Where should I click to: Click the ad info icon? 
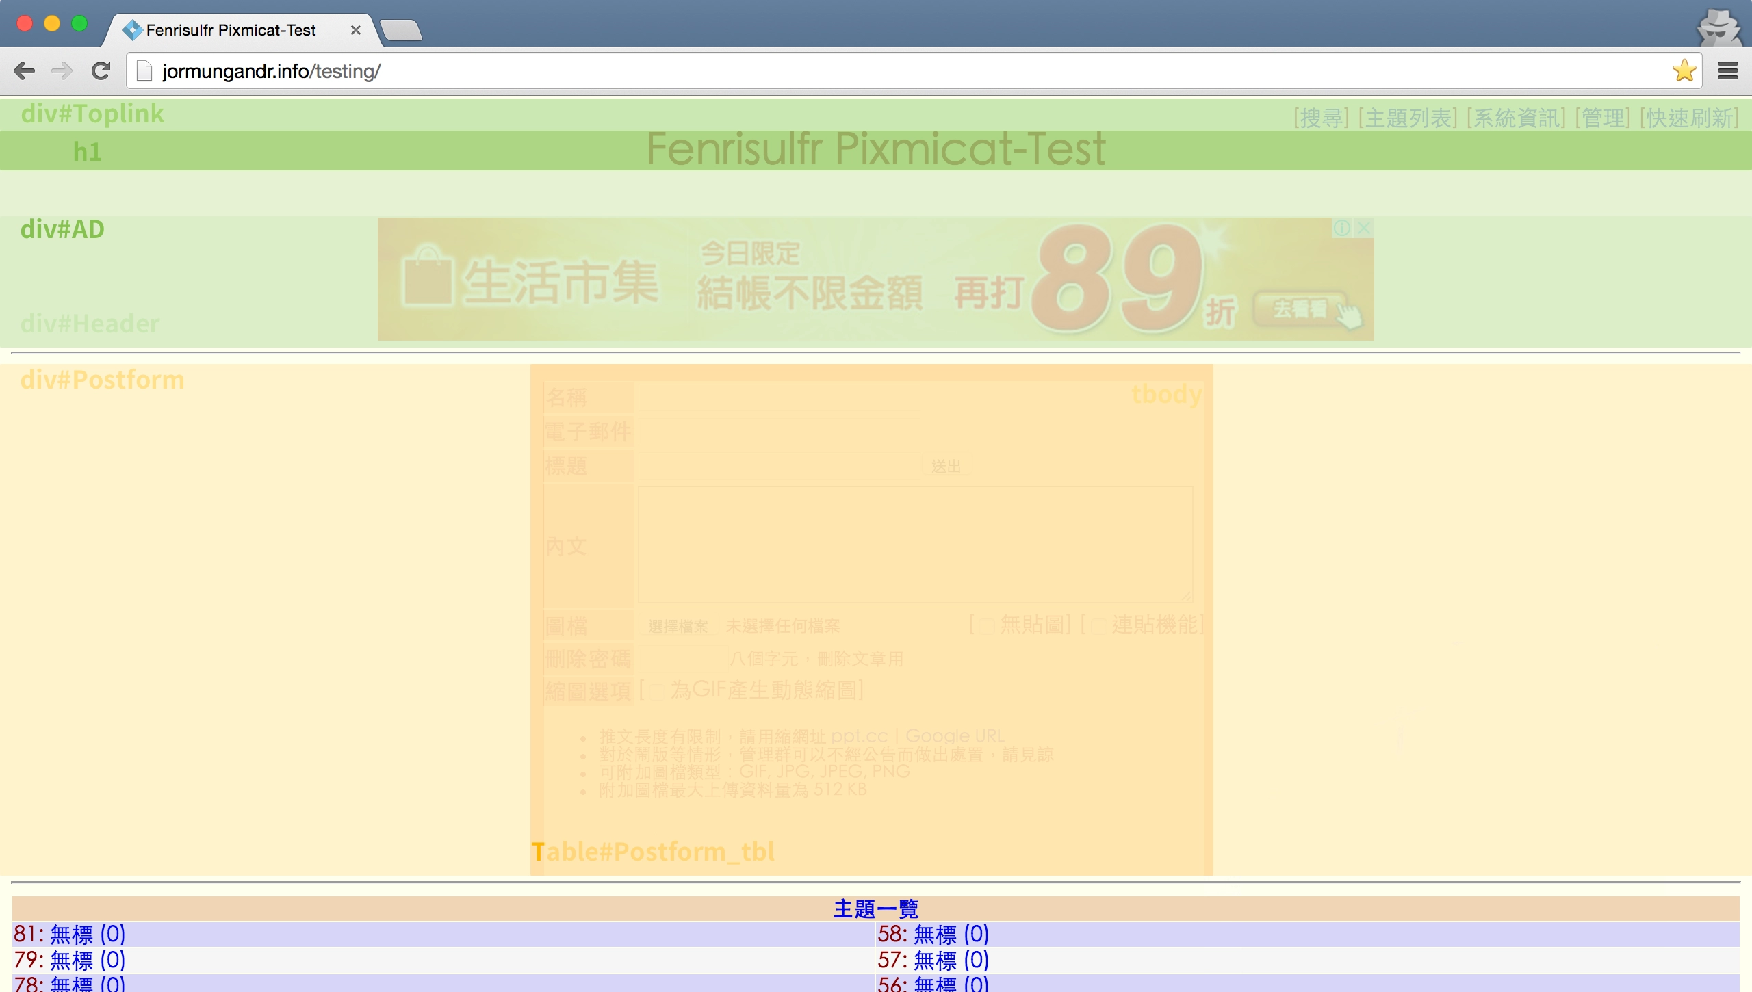click(x=1342, y=228)
